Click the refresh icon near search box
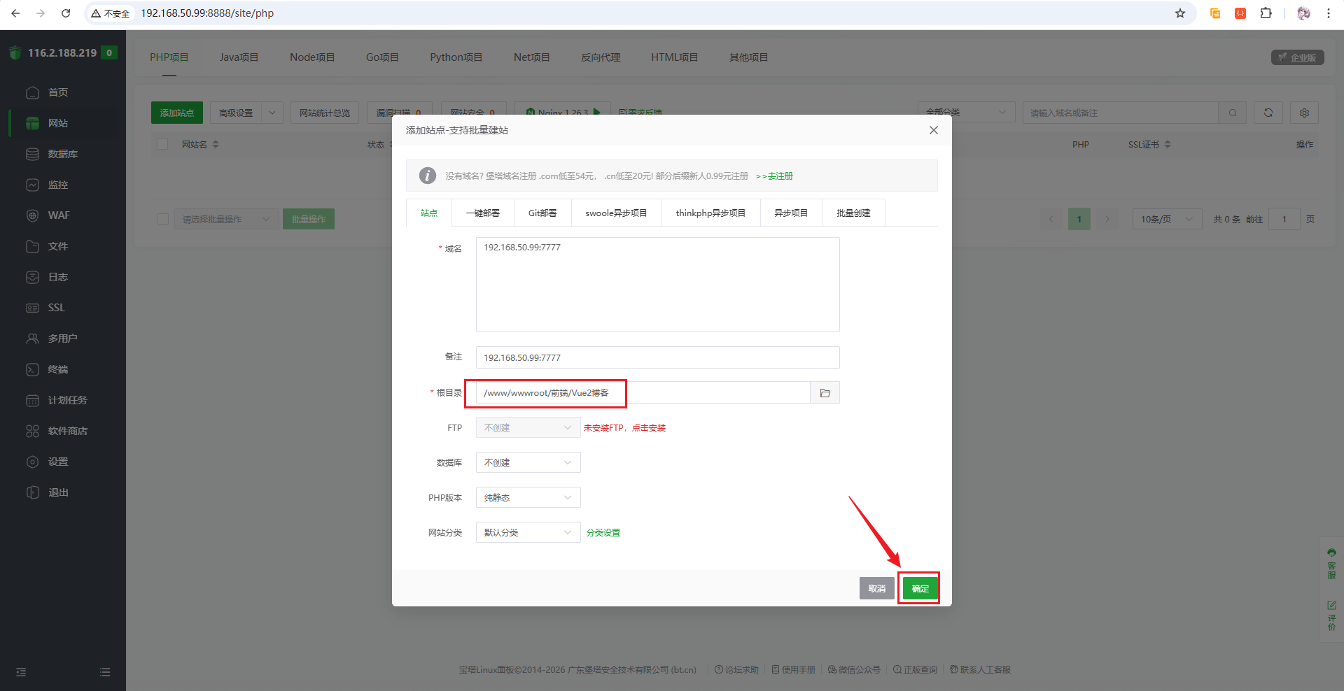Viewport: 1344px width, 691px height. [x=1268, y=113]
